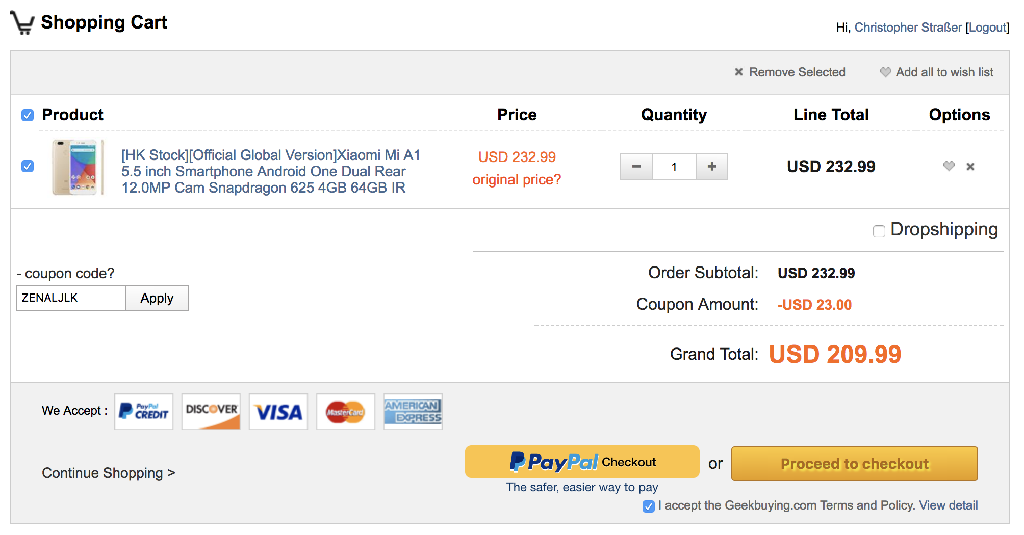Toggle the Terms and Policy acceptance checkbox

point(648,506)
